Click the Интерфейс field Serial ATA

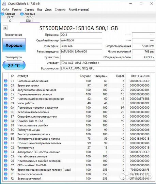(x=81, y=46)
